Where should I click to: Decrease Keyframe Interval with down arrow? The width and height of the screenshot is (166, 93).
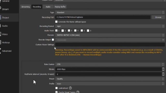[163, 75]
